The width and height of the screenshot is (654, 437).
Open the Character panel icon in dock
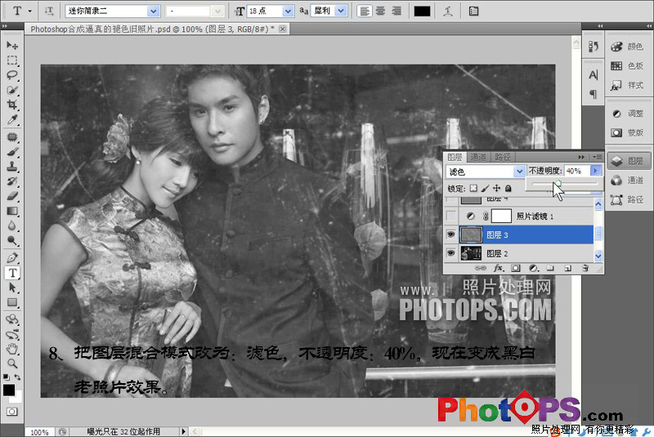tap(594, 75)
